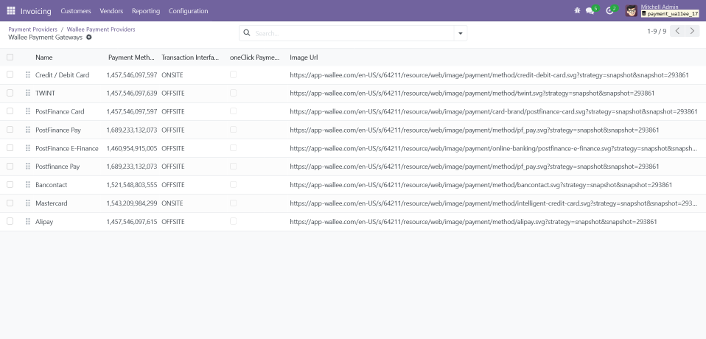706x339 pixels.
Task: Go to previous page with left chevron
Action: pyautogui.click(x=678, y=32)
